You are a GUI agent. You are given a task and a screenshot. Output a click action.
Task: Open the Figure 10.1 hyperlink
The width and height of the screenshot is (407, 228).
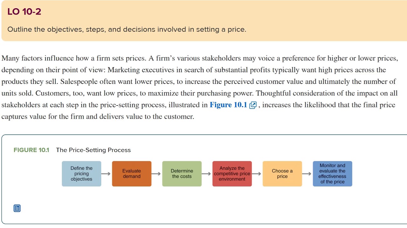tap(228, 105)
